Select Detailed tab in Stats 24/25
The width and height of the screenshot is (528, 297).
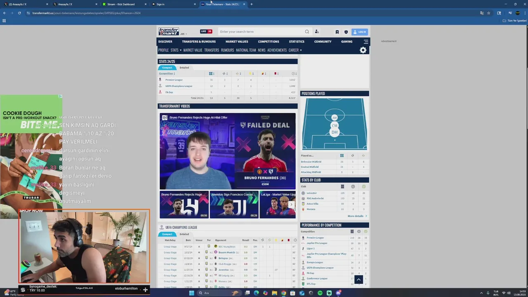click(x=184, y=68)
